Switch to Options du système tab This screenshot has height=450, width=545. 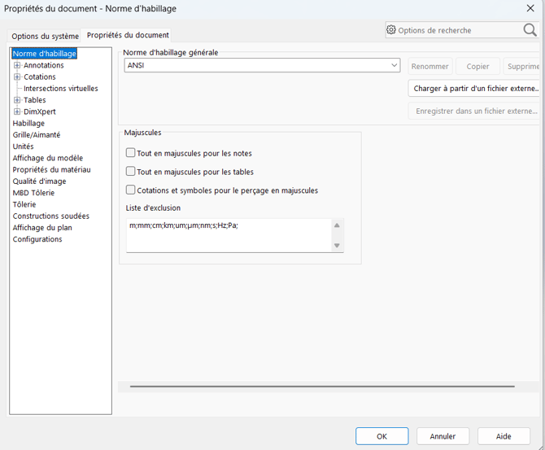click(46, 36)
